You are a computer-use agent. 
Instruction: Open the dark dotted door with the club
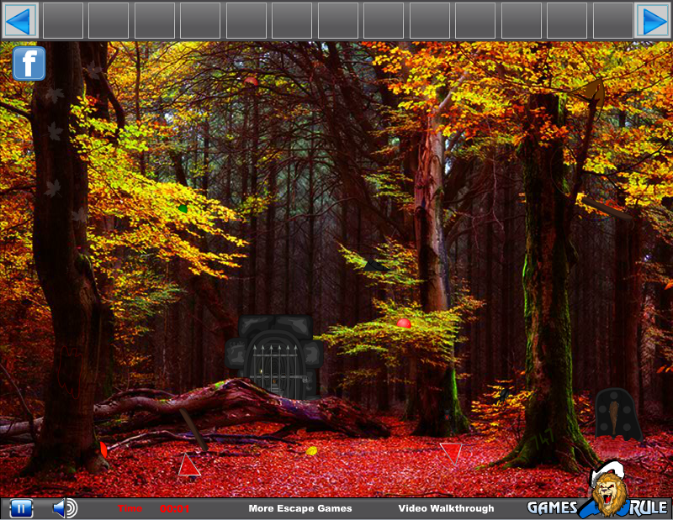point(618,414)
